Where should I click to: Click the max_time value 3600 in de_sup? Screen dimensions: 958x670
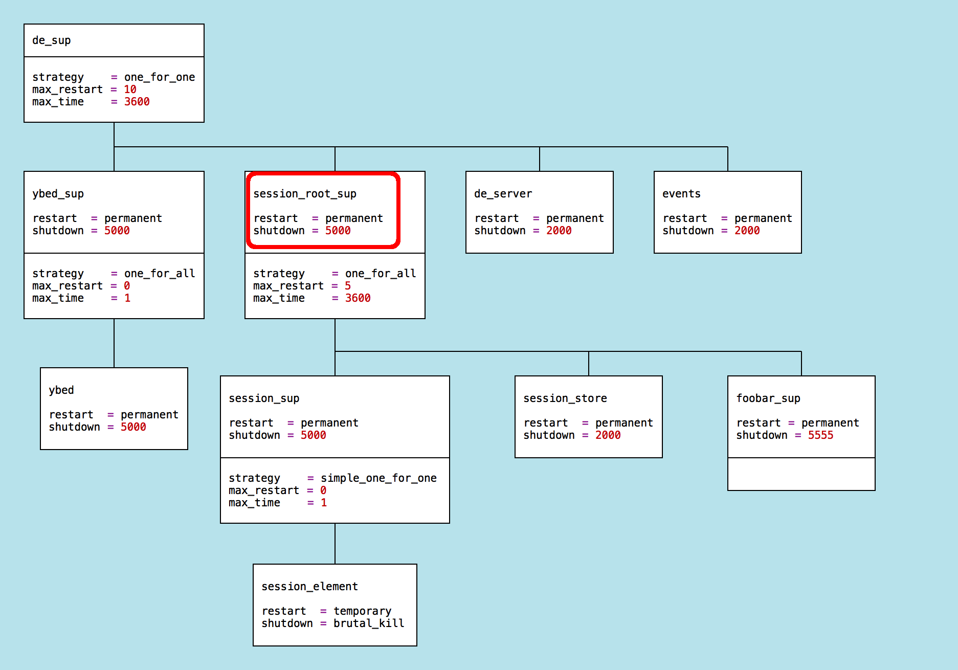[137, 102]
